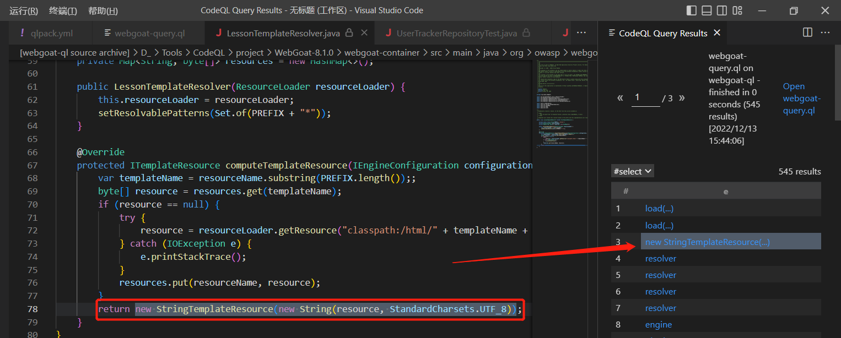Click the java breadcrumb segment
Screen dimensions: 841x338
click(x=490, y=53)
